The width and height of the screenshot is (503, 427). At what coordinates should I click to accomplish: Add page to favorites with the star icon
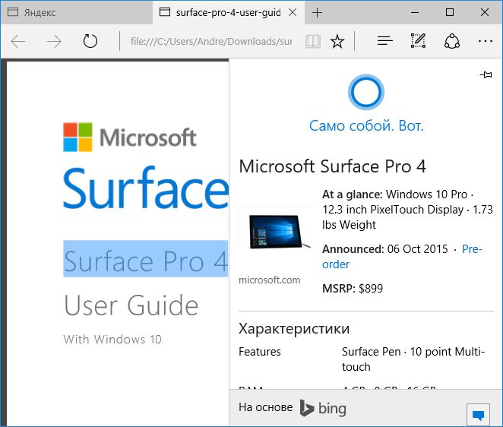pos(337,42)
